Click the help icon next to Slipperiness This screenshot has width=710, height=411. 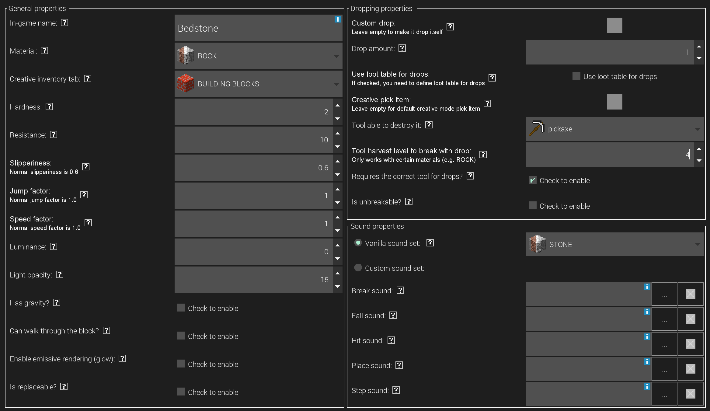[x=86, y=167]
